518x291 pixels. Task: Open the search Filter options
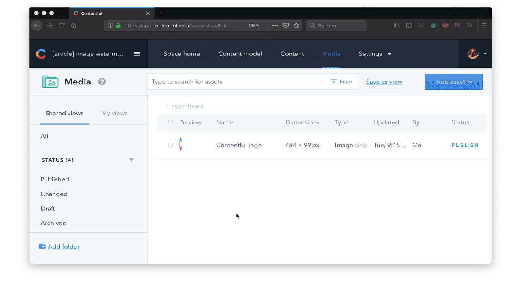tap(342, 82)
